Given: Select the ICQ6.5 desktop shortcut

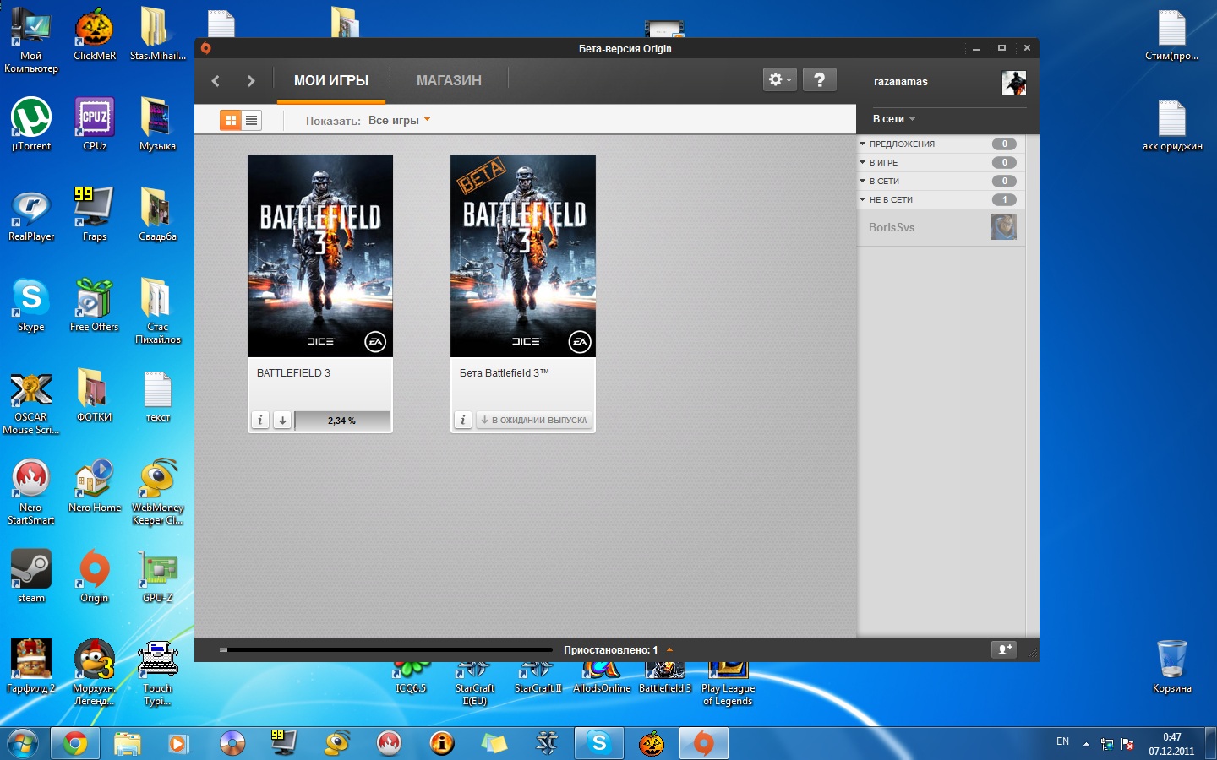Looking at the screenshot, I should pos(411,679).
